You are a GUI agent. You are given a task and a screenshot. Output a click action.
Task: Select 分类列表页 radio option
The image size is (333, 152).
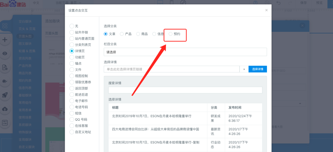point(72,45)
